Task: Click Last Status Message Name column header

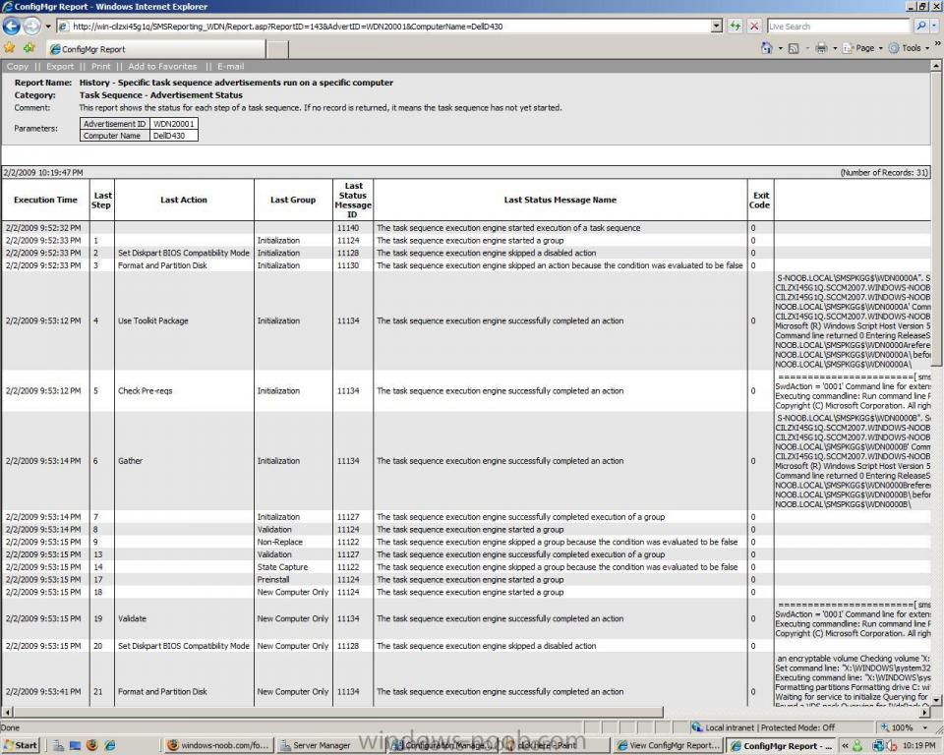Action: click(560, 200)
